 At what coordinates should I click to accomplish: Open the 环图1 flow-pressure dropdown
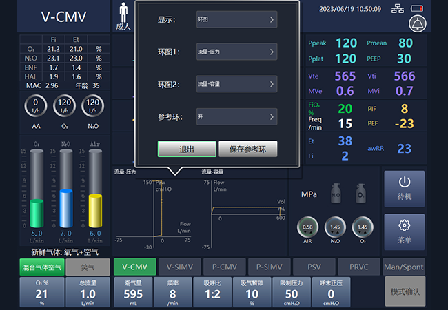236,52
